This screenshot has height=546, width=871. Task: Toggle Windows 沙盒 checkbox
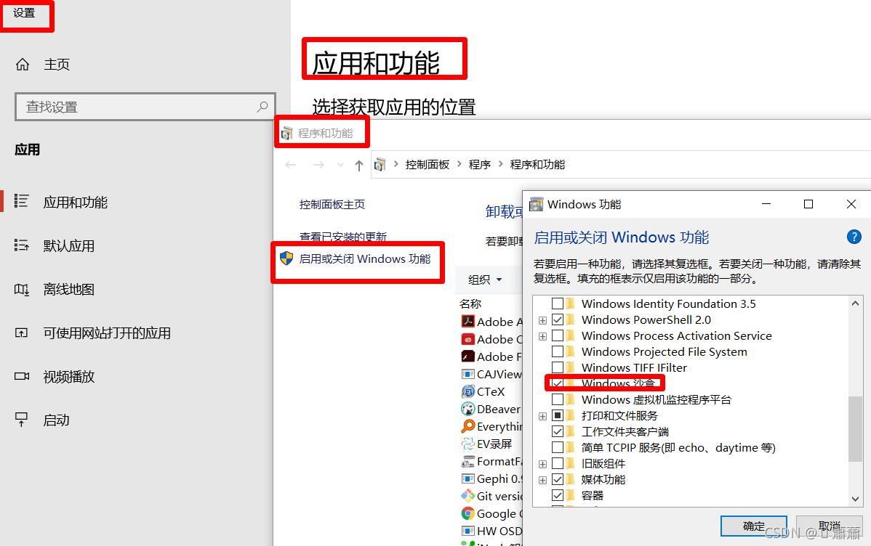(558, 383)
